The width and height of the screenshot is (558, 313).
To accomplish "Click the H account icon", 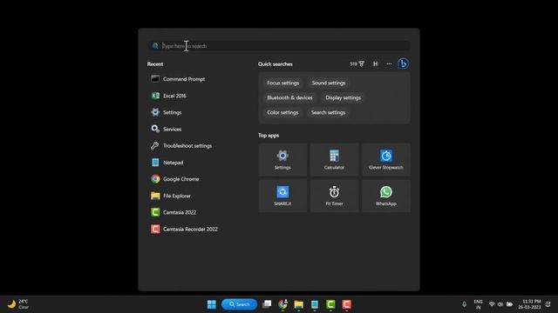I will [x=375, y=63].
